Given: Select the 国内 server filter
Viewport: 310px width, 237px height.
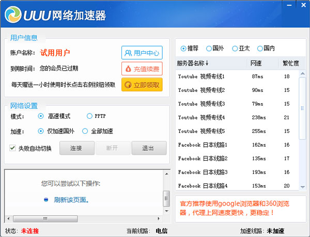Looking at the screenshot, I should (x=260, y=49).
